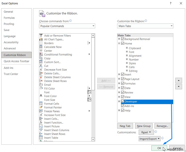186x152 pixels.
Task: Open the Main Tabs dropdown
Action: pos(145,26)
